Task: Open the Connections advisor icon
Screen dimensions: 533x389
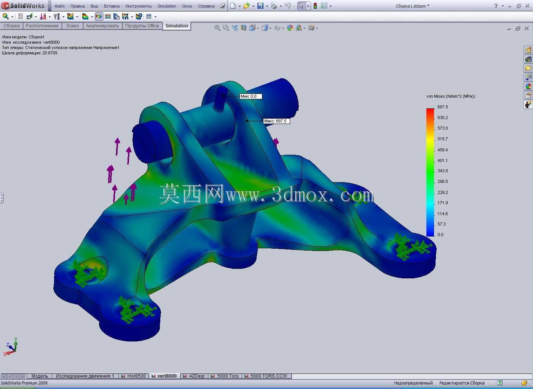Action: click(56, 16)
